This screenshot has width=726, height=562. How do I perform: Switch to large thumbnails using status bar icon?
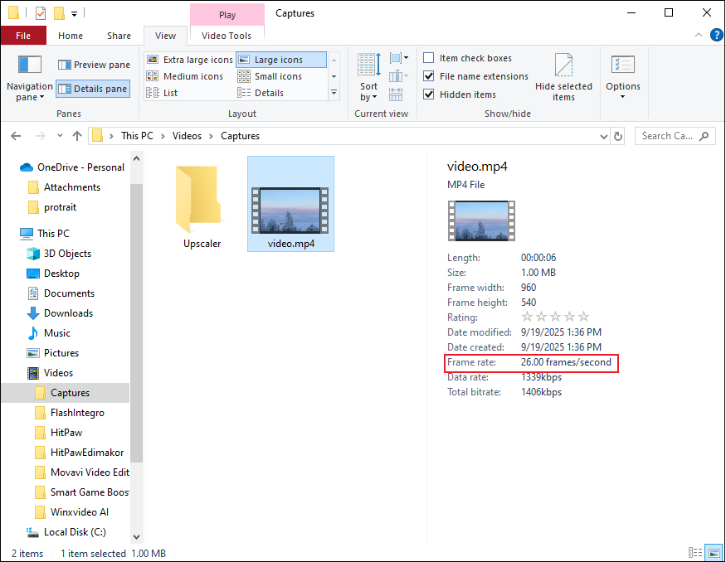tap(714, 552)
